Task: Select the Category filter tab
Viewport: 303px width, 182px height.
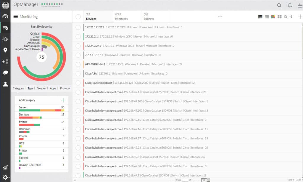Action: pos(18,88)
